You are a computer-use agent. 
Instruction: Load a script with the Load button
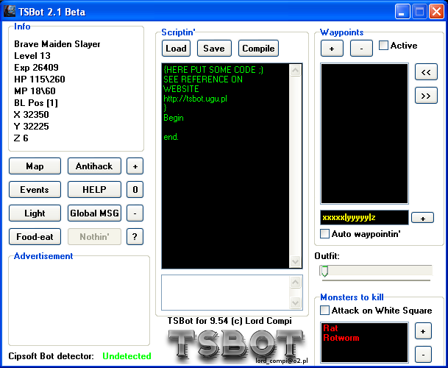click(176, 49)
